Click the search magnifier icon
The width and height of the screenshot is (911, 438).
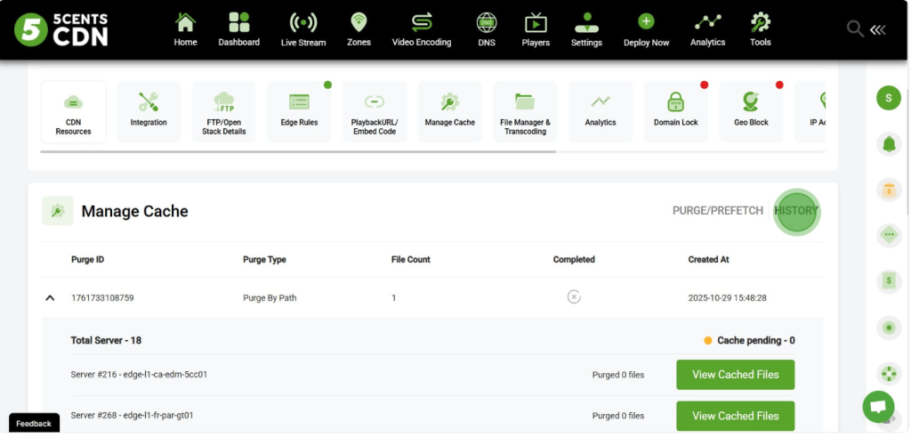tap(855, 29)
